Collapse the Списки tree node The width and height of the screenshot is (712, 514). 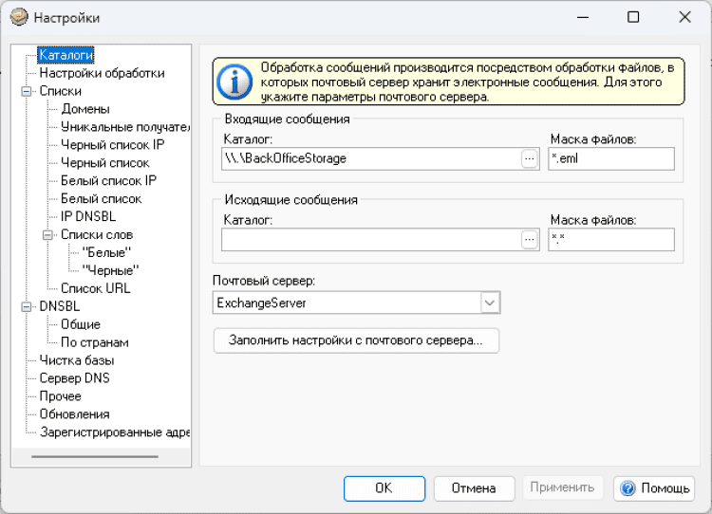[26, 91]
